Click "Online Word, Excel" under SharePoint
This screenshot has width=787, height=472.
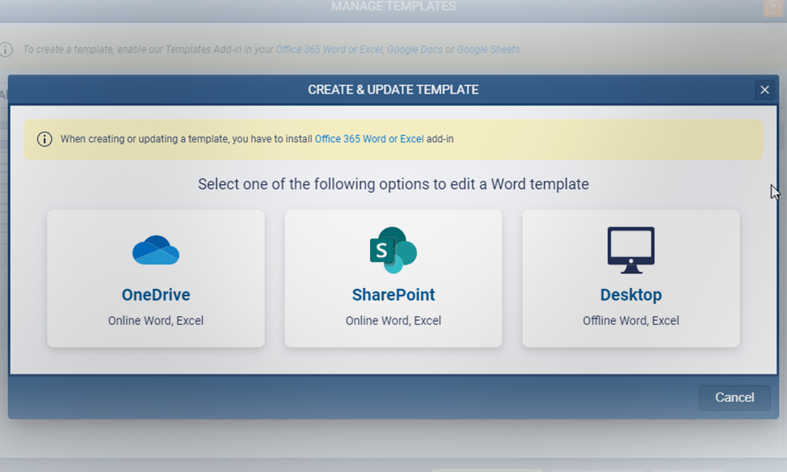[x=393, y=321]
